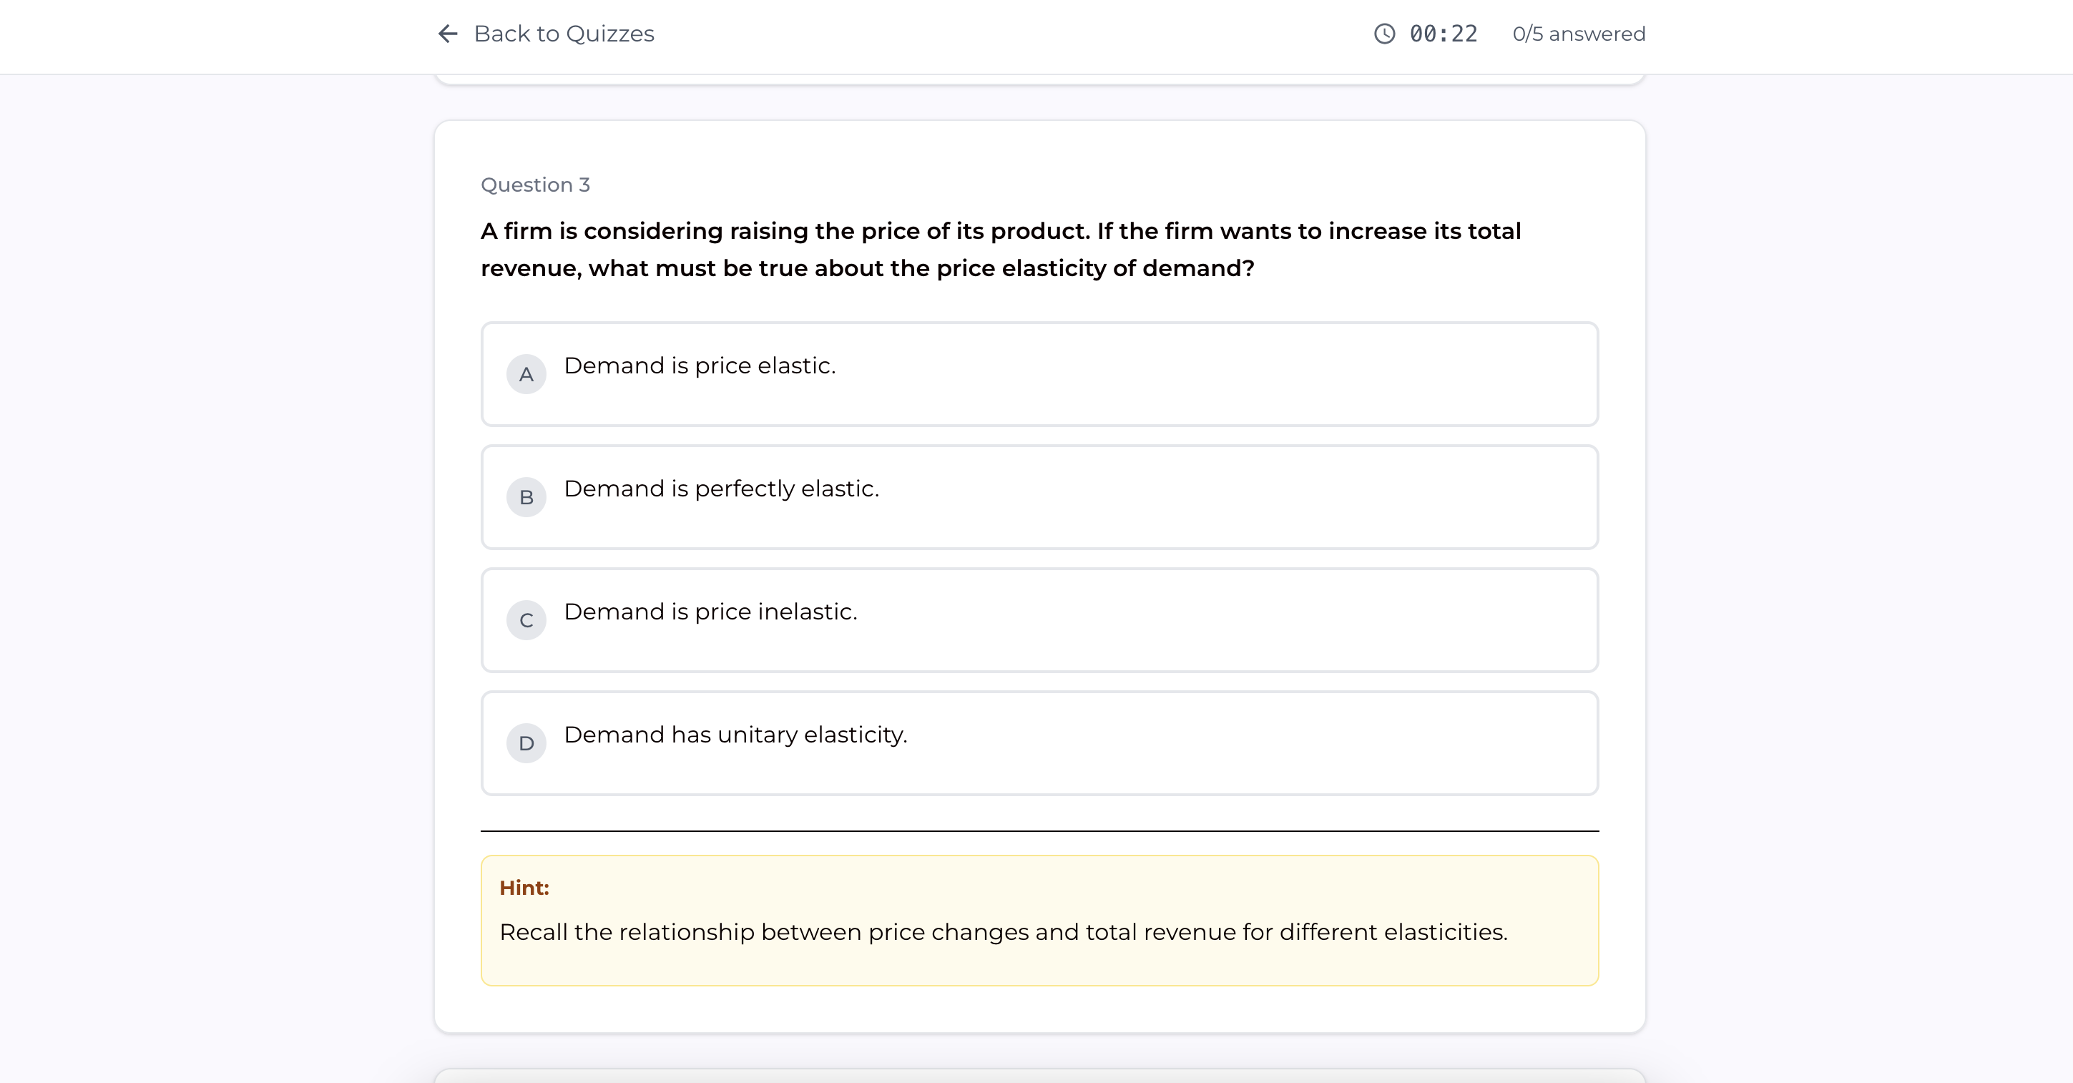2073x1083 pixels.
Task: Click the circular C badge for option C
Action: click(x=526, y=620)
